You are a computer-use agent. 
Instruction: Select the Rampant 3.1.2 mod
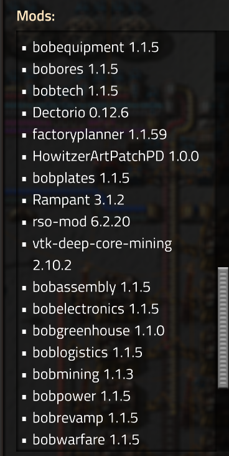[78, 200]
